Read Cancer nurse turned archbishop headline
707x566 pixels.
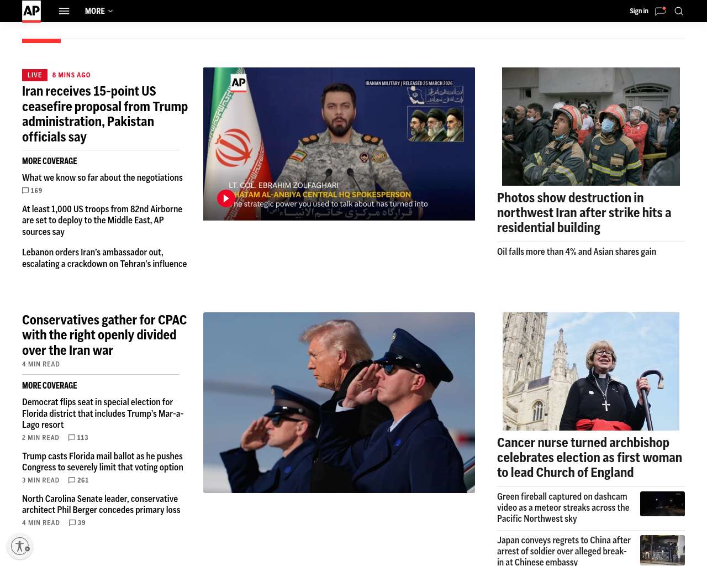(x=589, y=458)
